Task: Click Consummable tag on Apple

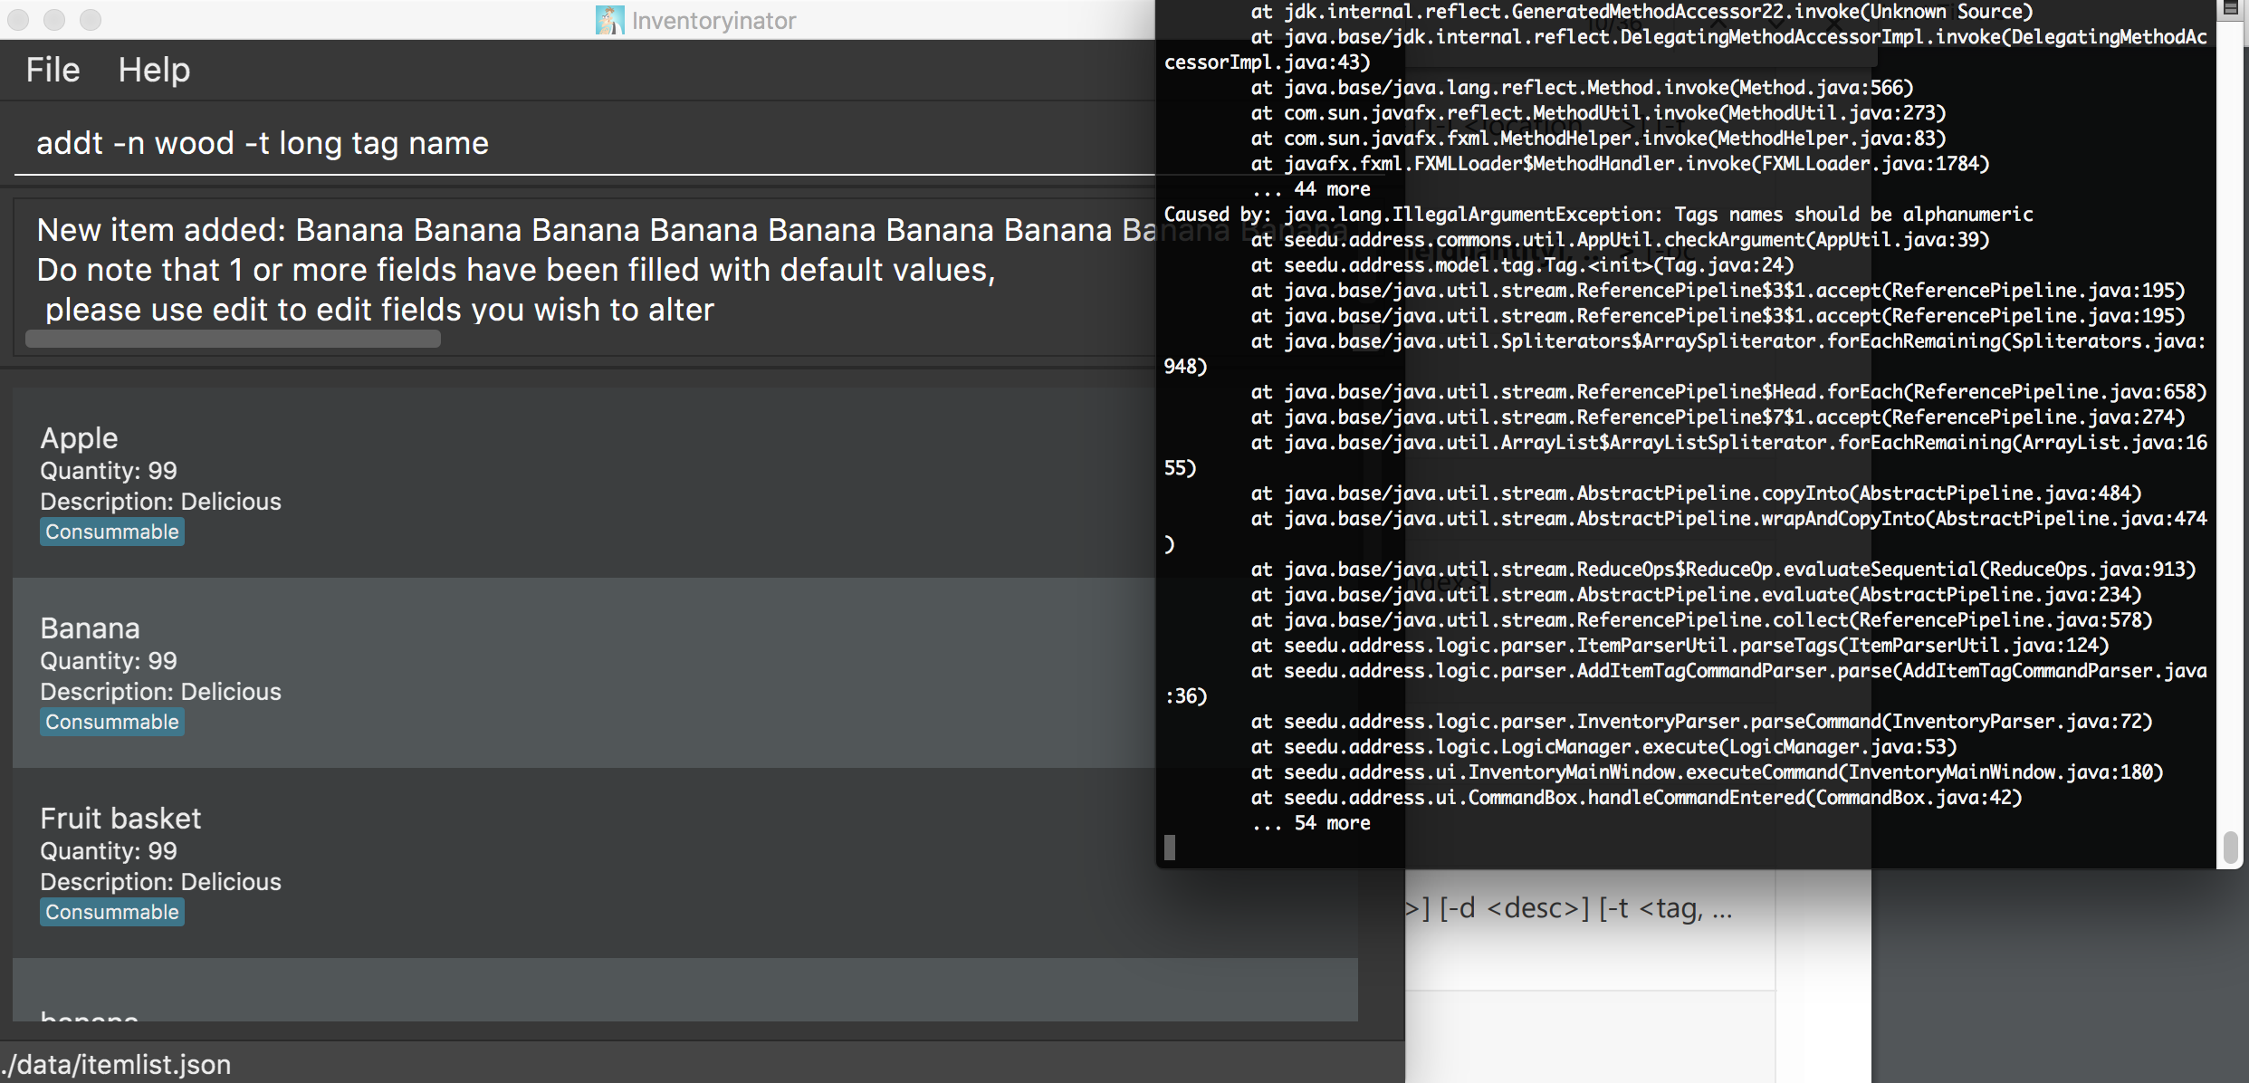Action: click(x=112, y=532)
